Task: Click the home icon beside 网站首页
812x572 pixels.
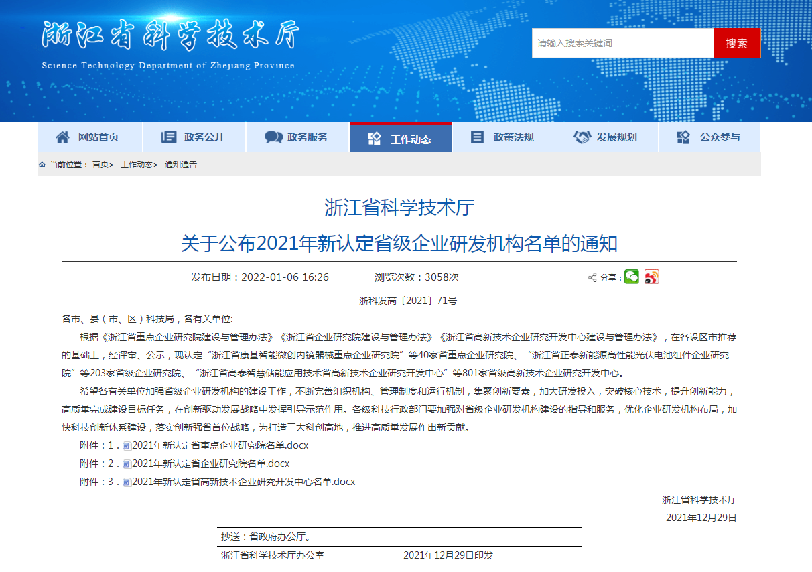Action: pos(62,137)
